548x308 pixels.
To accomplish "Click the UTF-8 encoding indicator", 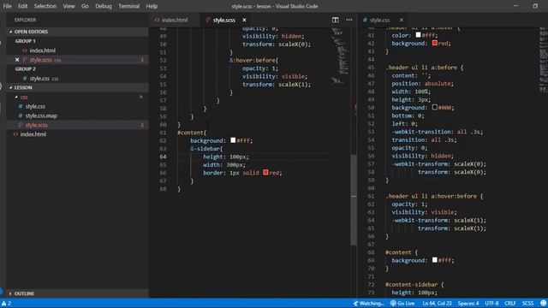I will (x=491, y=303).
